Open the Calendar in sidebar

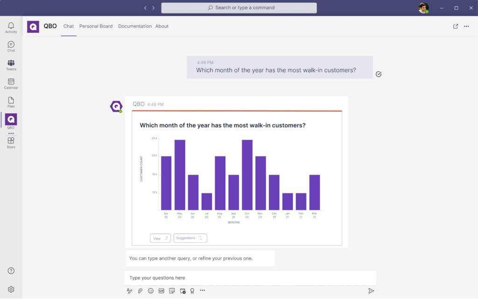[11, 84]
